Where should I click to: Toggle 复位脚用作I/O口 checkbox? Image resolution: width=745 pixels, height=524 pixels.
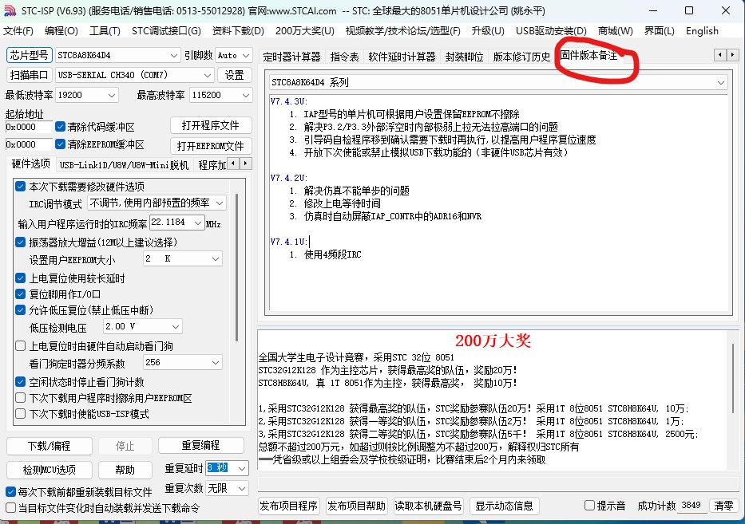(21, 294)
